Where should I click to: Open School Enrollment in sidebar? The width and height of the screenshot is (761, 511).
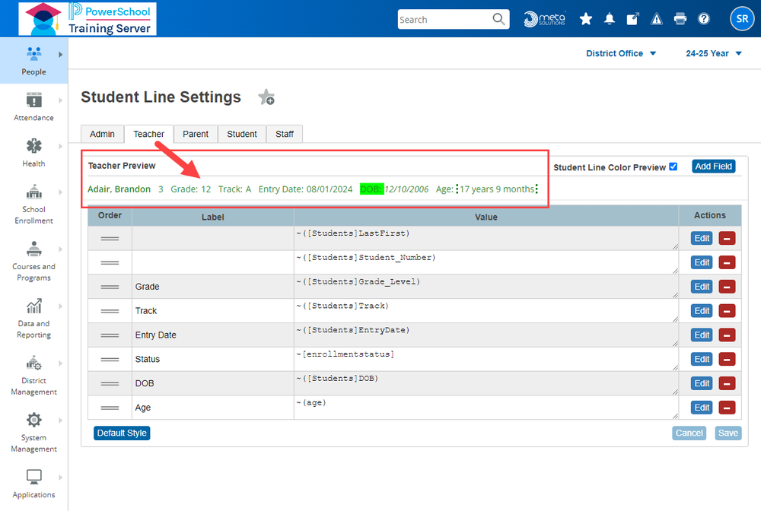point(33,204)
